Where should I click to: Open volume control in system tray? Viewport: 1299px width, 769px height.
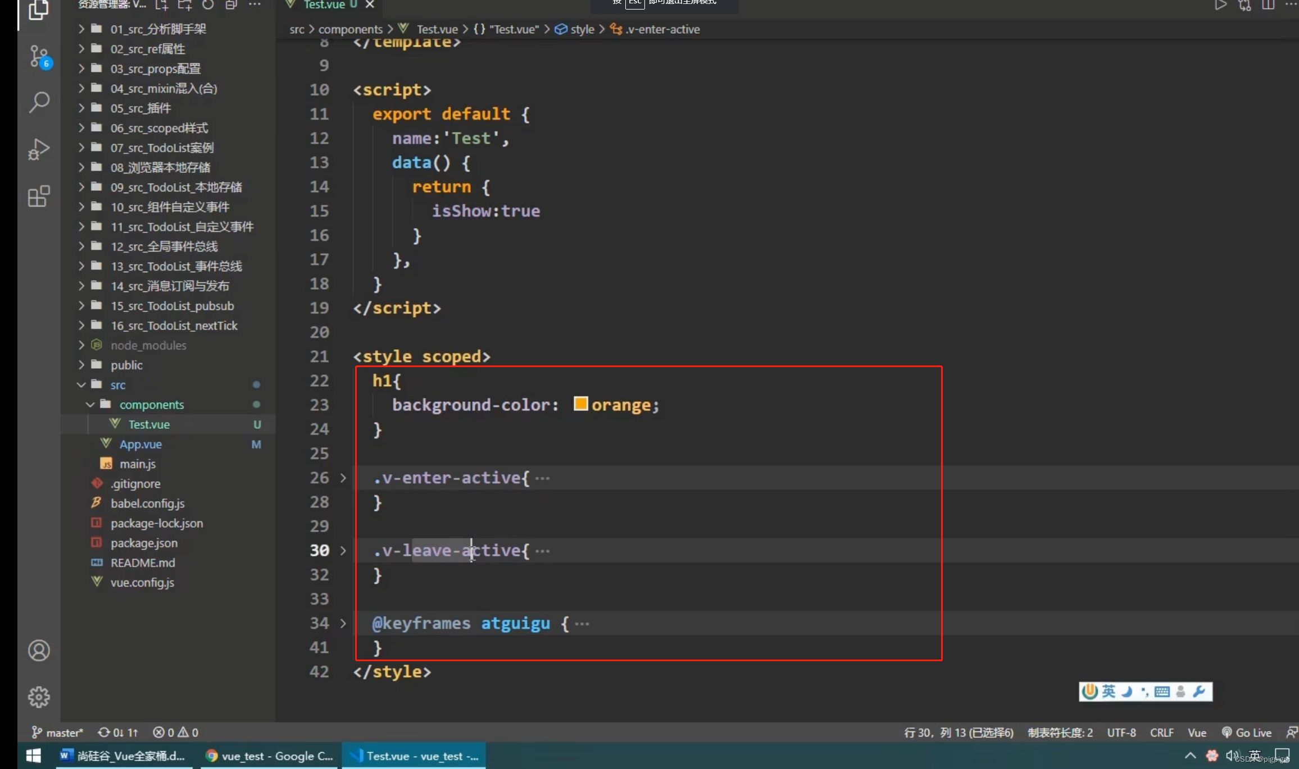pyautogui.click(x=1233, y=756)
